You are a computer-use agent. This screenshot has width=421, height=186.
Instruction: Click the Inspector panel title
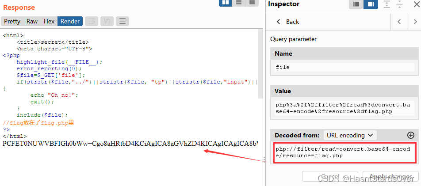[283, 4]
